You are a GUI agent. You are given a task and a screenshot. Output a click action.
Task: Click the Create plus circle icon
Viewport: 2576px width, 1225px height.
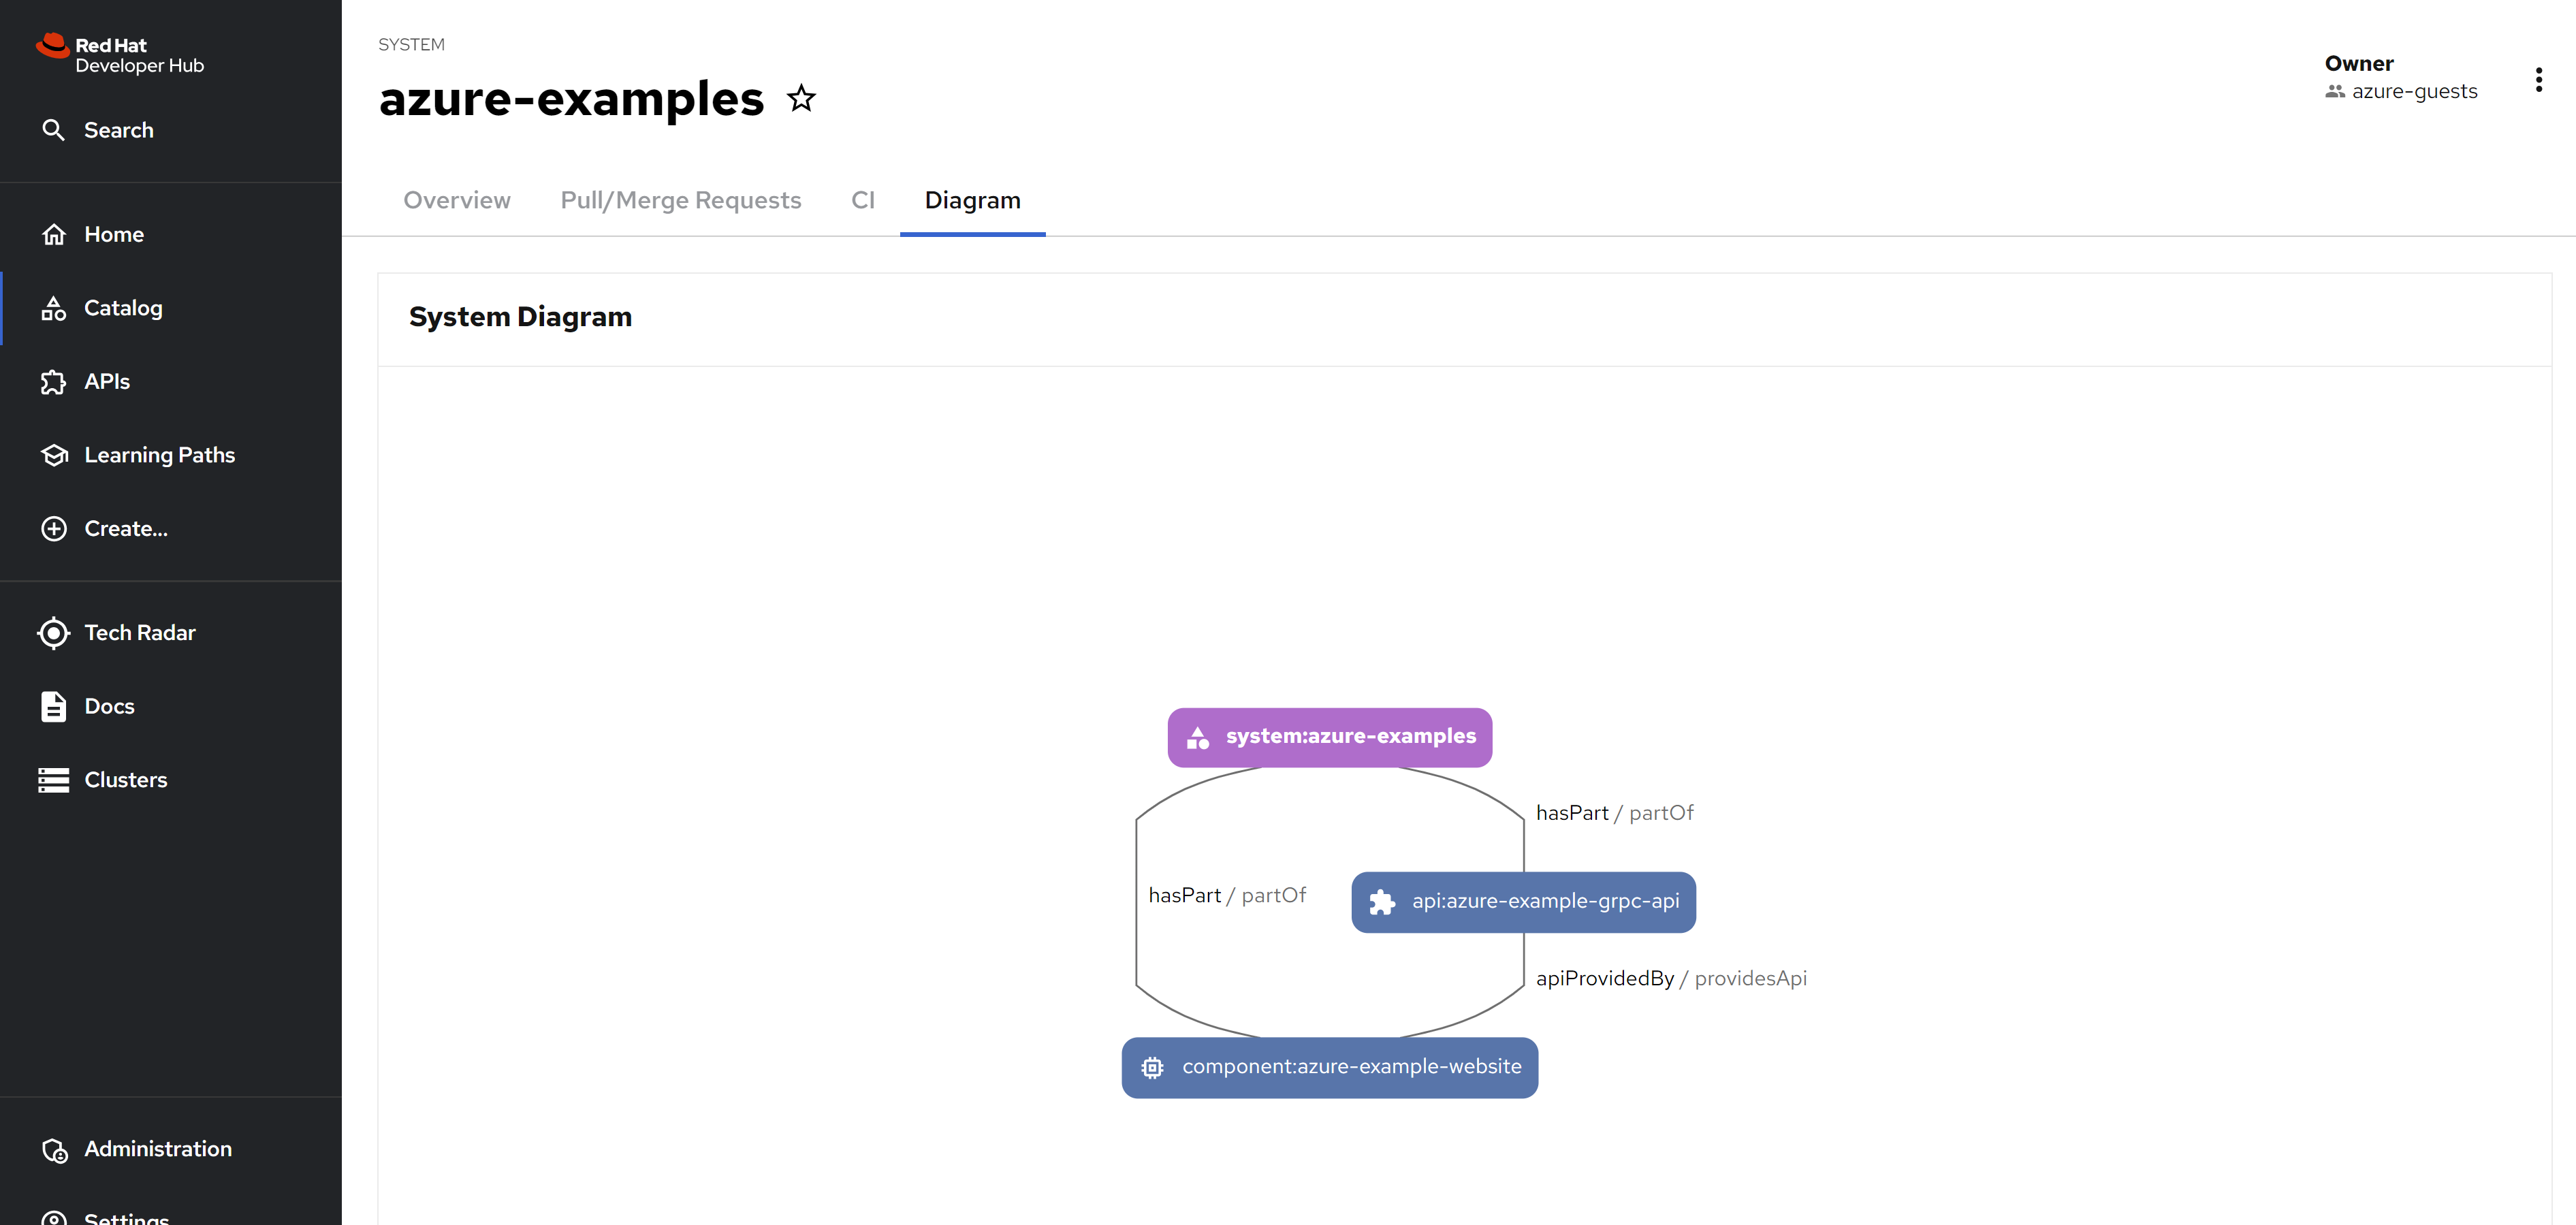[x=54, y=528]
